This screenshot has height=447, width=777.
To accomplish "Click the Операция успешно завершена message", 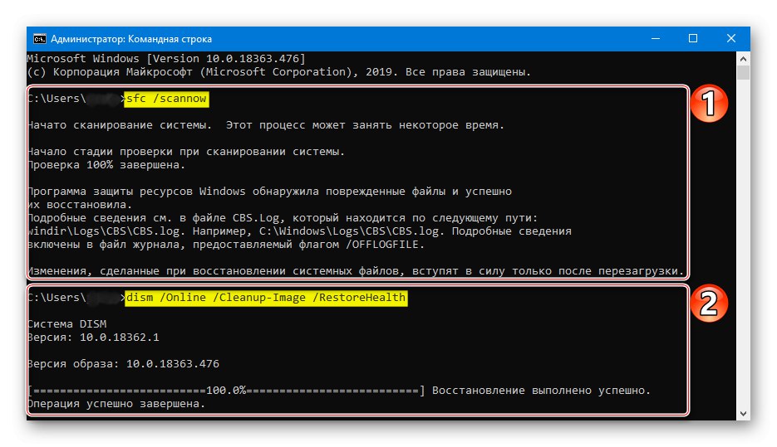I will point(115,404).
